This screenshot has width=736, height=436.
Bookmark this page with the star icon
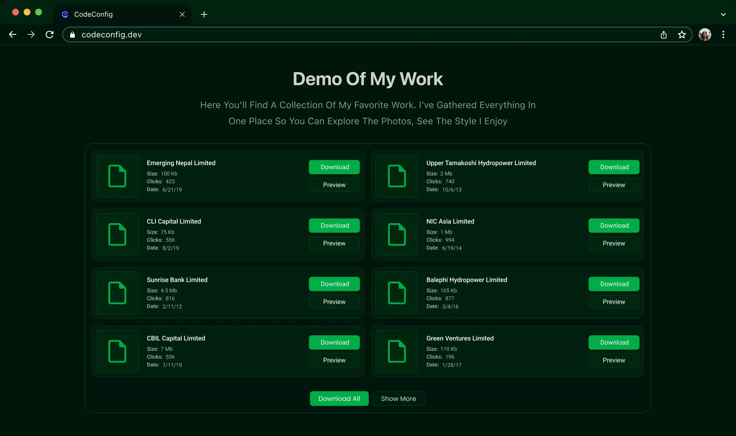(x=682, y=35)
